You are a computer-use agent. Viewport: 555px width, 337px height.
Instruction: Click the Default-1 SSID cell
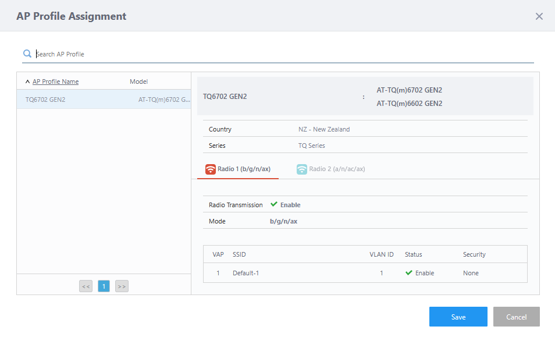pyautogui.click(x=246, y=273)
